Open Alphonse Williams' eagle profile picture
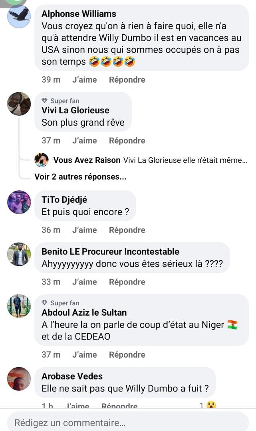Viewport: 256px width, 431px height. (19, 17)
